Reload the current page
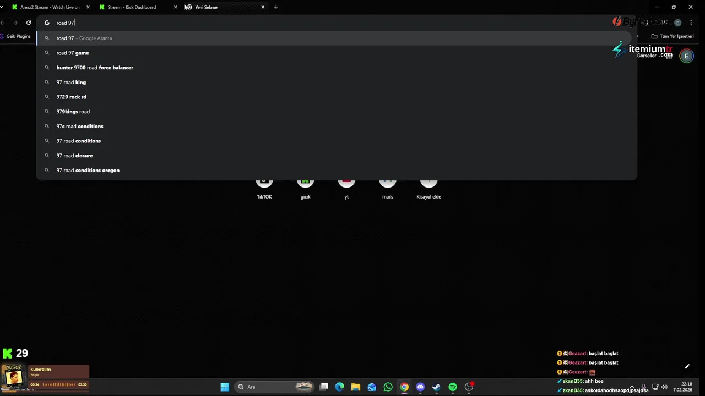Image resolution: width=705 pixels, height=396 pixels. coord(29,23)
